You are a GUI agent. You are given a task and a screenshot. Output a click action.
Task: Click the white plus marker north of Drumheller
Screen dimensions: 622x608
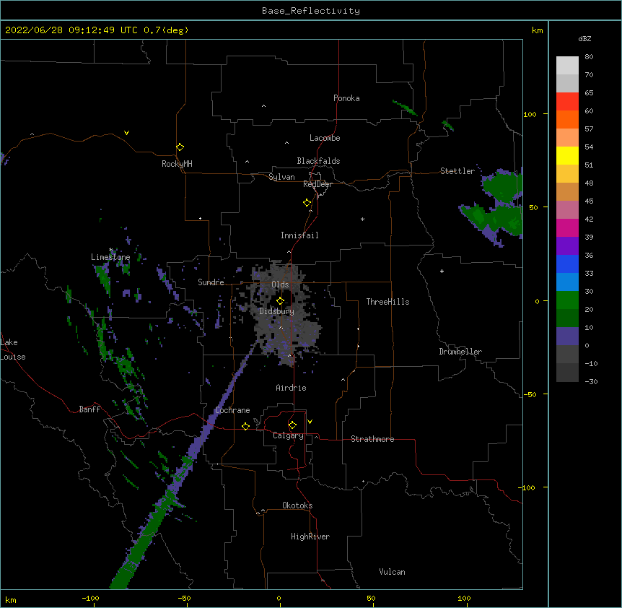(x=442, y=271)
